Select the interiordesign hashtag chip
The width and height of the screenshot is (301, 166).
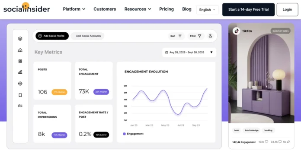click(252, 130)
